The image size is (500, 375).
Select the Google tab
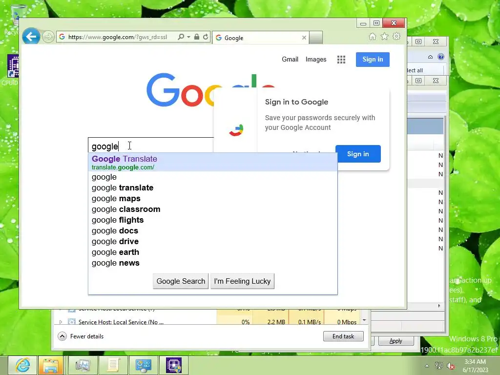coord(260,38)
